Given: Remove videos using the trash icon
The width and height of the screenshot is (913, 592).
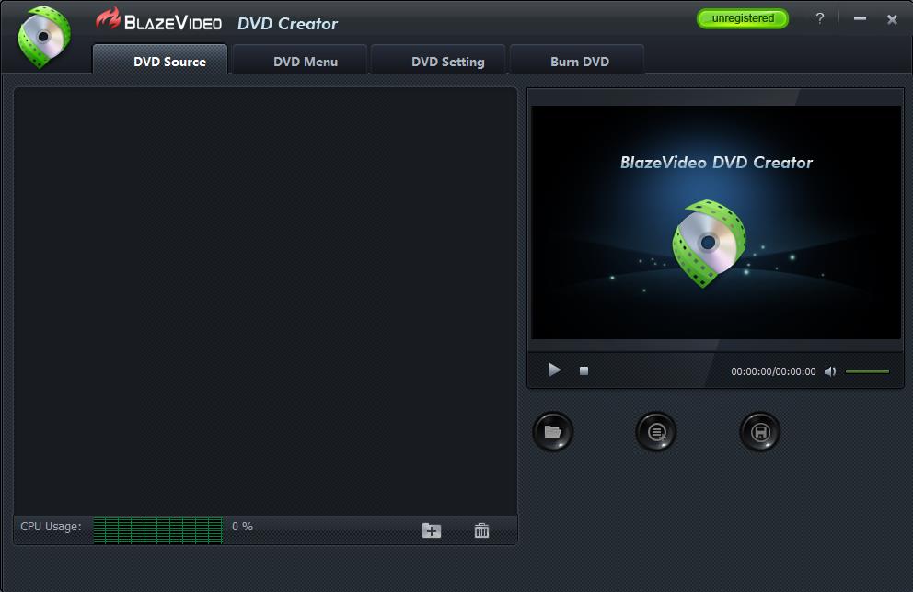Looking at the screenshot, I should (x=480, y=529).
